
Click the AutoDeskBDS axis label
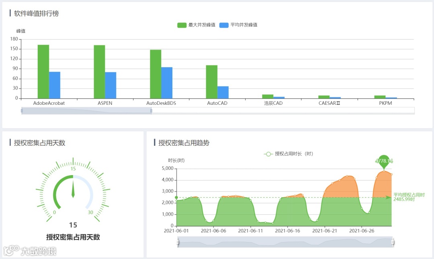(161, 103)
